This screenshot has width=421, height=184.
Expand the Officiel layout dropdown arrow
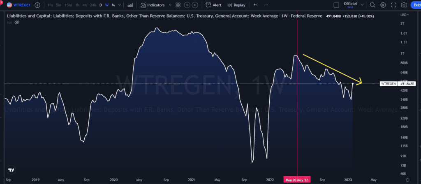tap(362, 5)
